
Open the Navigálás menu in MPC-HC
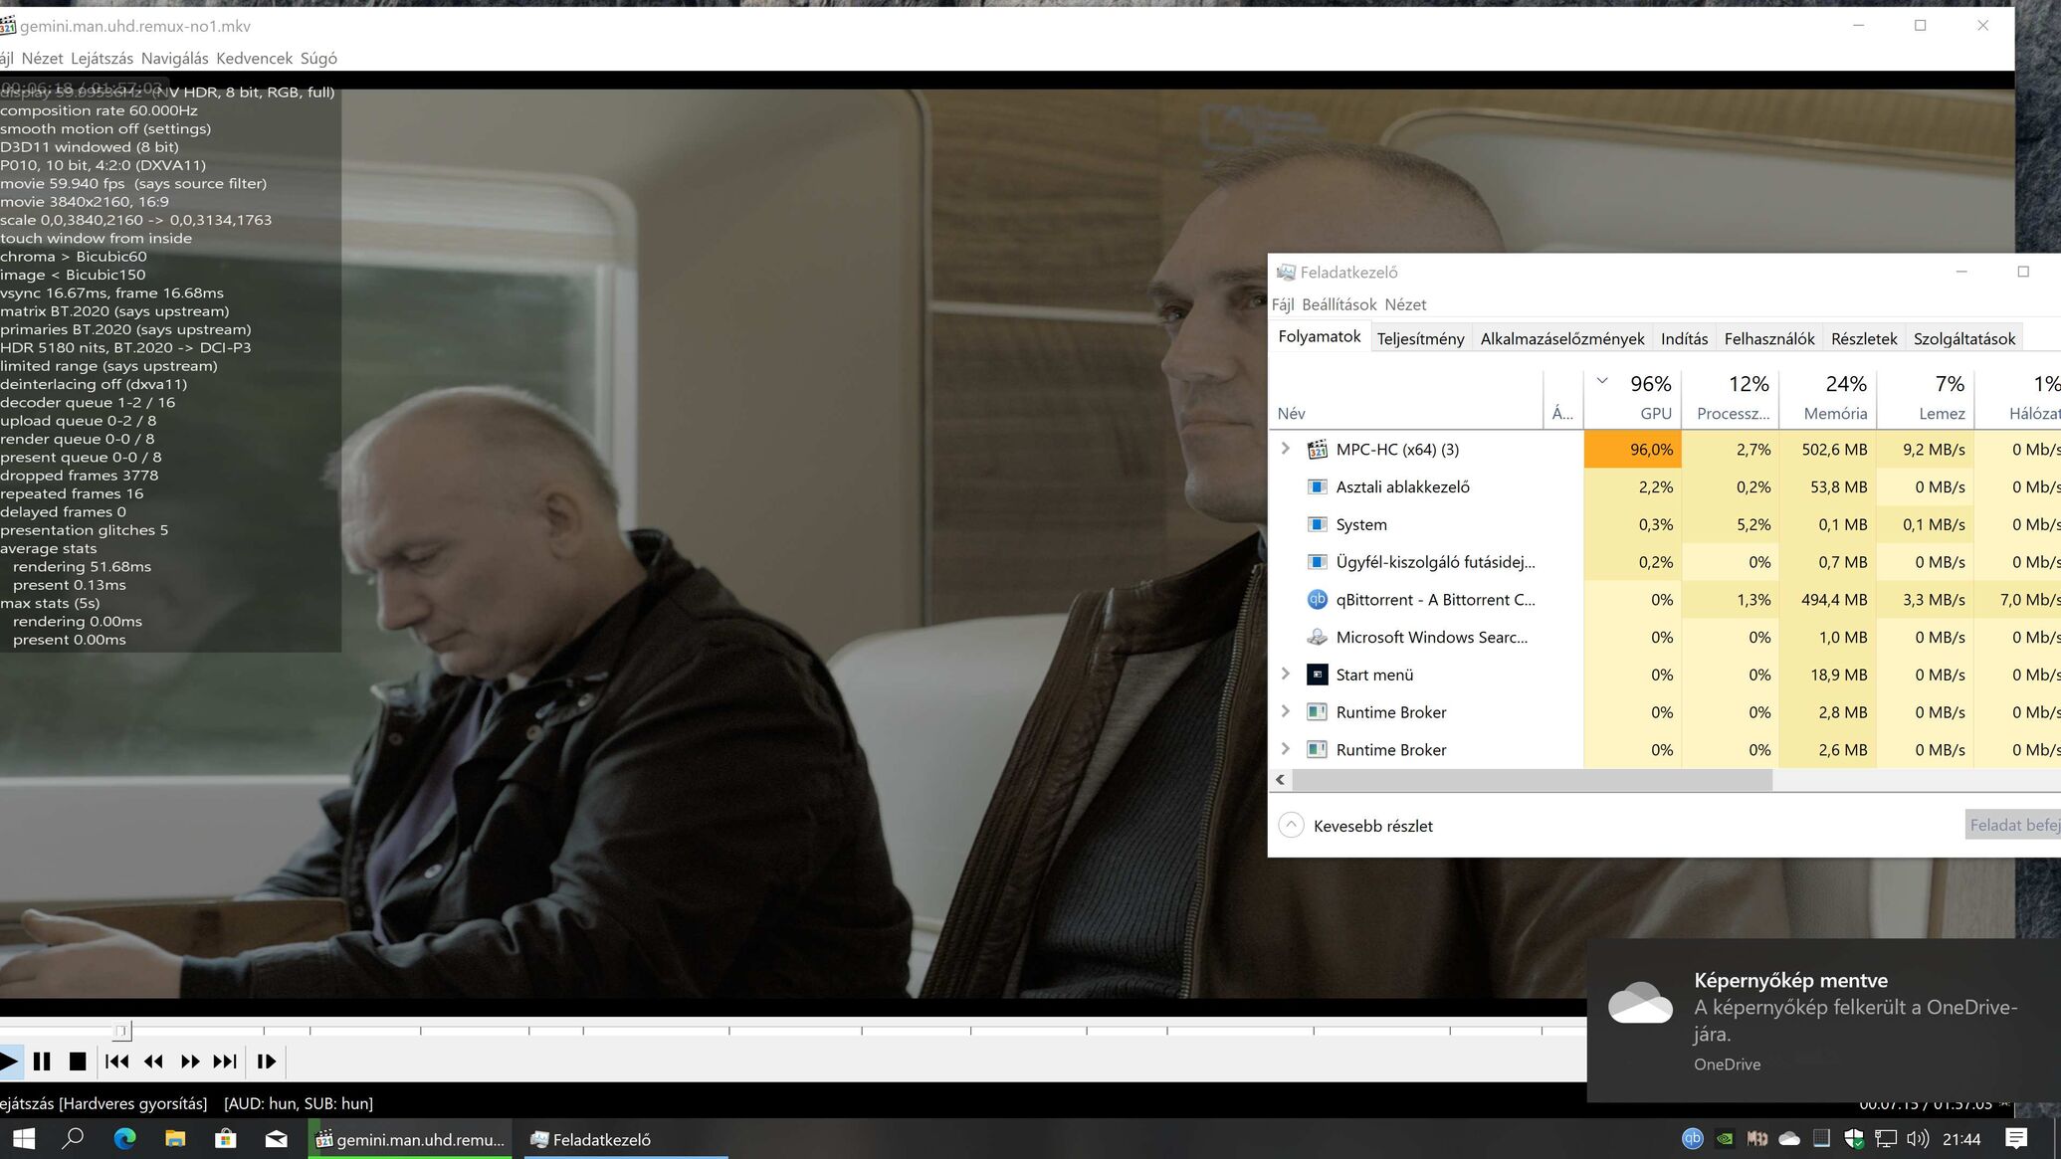(x=174, y=59)
